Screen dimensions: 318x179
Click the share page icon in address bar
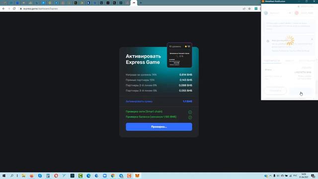click(x=244, y=9)
